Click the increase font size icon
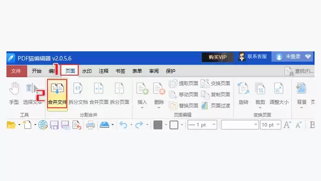 pyautogui.click(x=287, y=125)
